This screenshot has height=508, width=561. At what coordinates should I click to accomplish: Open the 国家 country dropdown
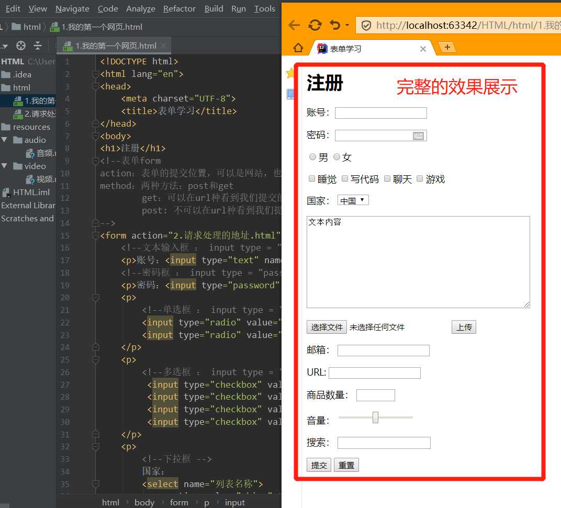pyautogui.click(x=353, y=200)
